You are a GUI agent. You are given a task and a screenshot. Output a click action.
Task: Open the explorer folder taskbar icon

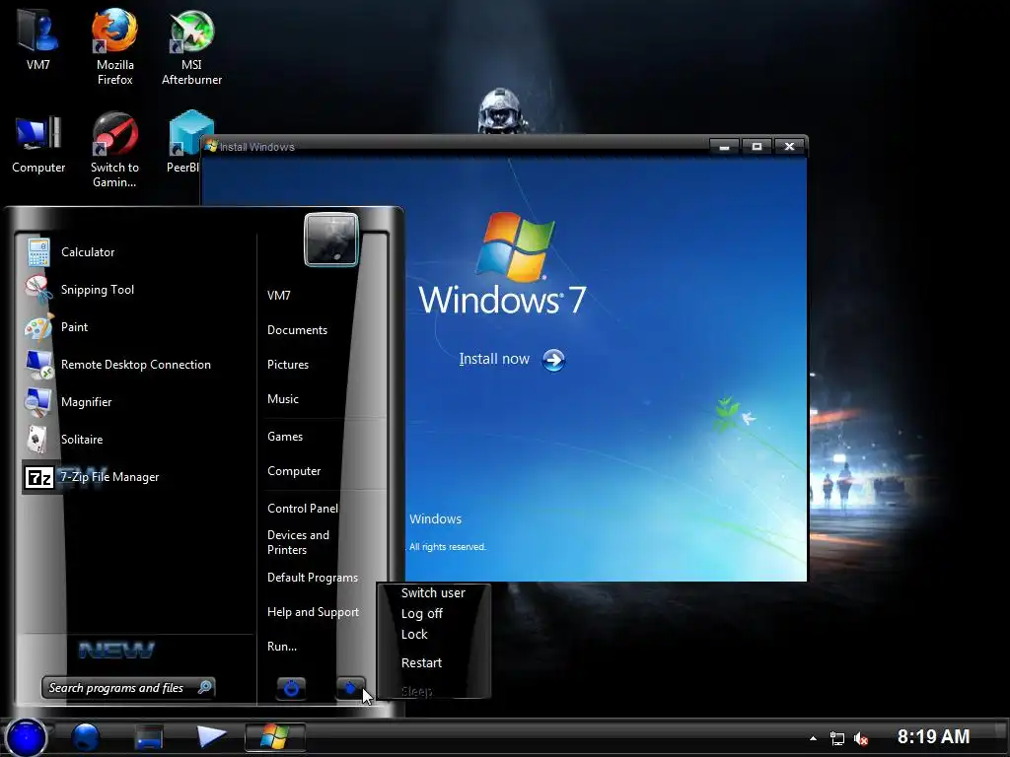[x=149, y=737]
